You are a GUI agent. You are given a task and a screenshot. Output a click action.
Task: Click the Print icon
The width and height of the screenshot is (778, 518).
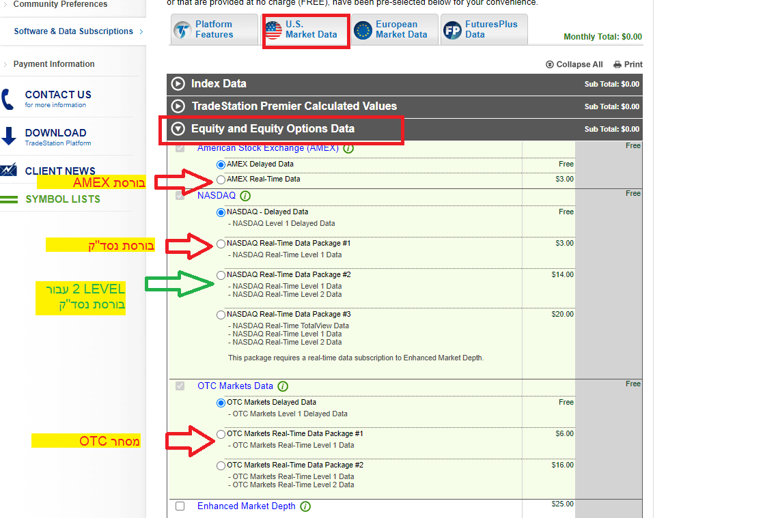617,64
